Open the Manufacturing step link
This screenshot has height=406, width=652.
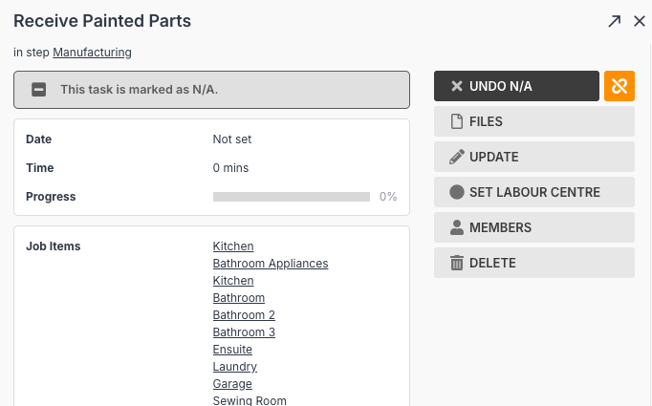click(92, 53)
